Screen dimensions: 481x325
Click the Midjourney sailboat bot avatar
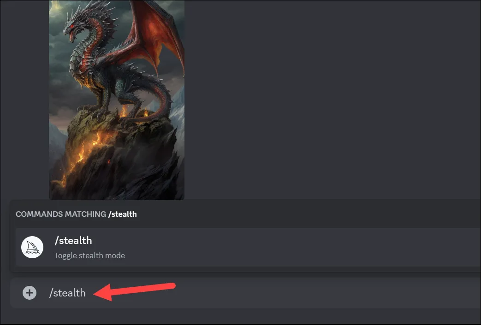pos(32,247)
